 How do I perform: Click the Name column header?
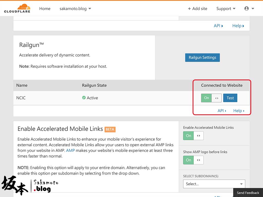22,85
